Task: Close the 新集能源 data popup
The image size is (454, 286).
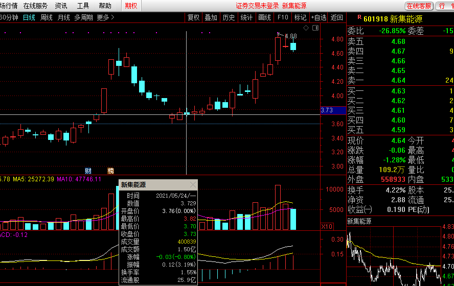Action: coord(193,184)
